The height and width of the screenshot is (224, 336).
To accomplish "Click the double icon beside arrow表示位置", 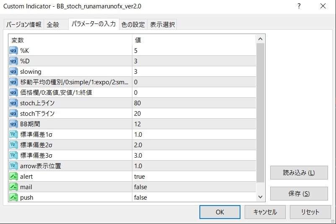I will [13, 166].
